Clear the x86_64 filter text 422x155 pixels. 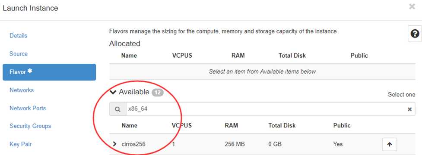409,109
